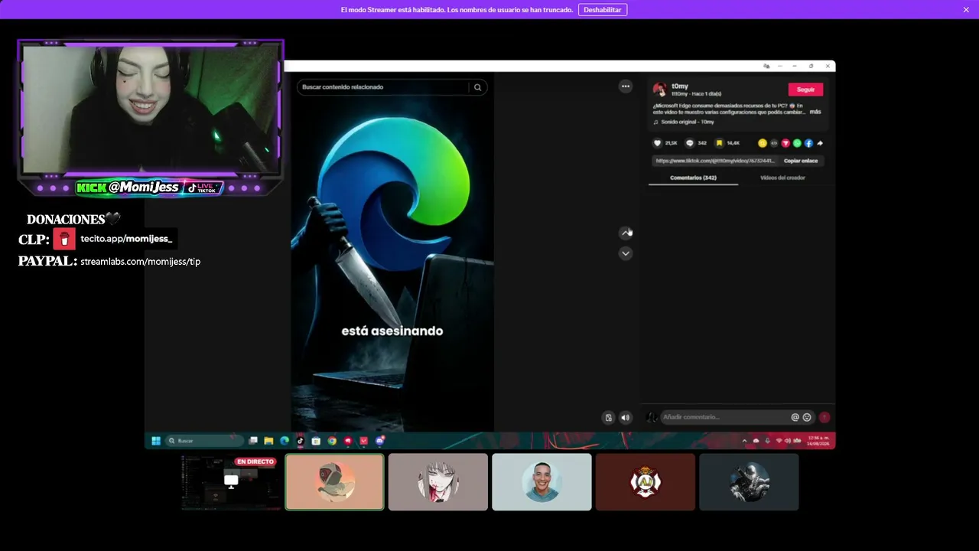
Task: Switch to the 'Videos del creador' tab
Action: pyautogui.click(x=782, y=178)
